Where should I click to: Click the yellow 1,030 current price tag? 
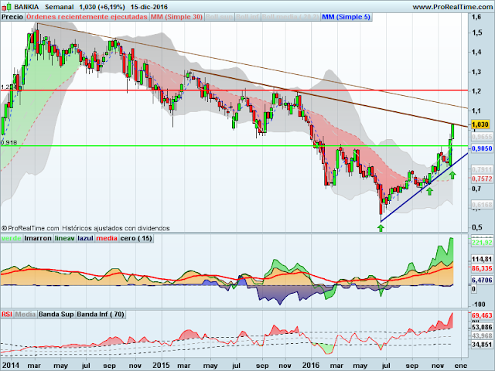(x=480, y=124)
